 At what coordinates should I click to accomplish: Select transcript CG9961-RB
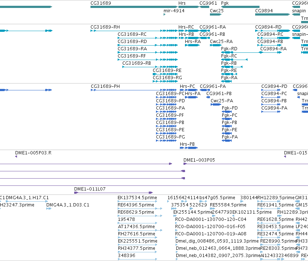(212, 34)
